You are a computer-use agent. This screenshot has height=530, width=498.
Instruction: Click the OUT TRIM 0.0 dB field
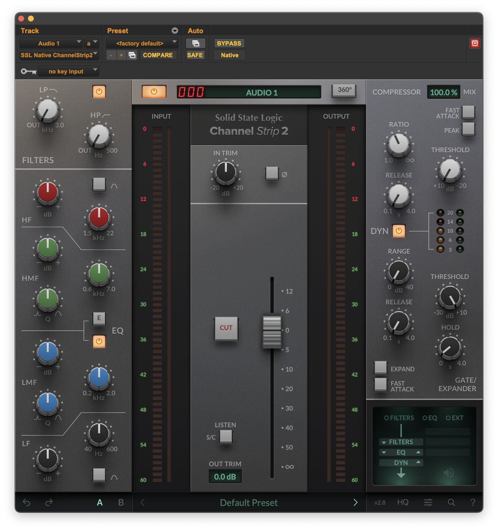point(225,477)
